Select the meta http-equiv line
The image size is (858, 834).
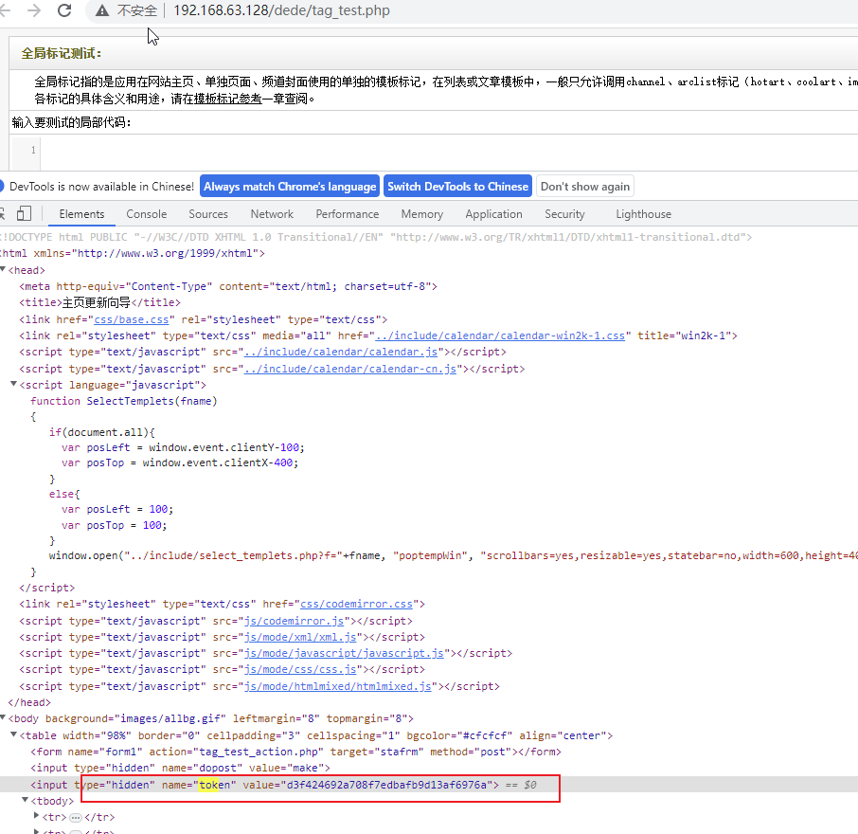228,286
